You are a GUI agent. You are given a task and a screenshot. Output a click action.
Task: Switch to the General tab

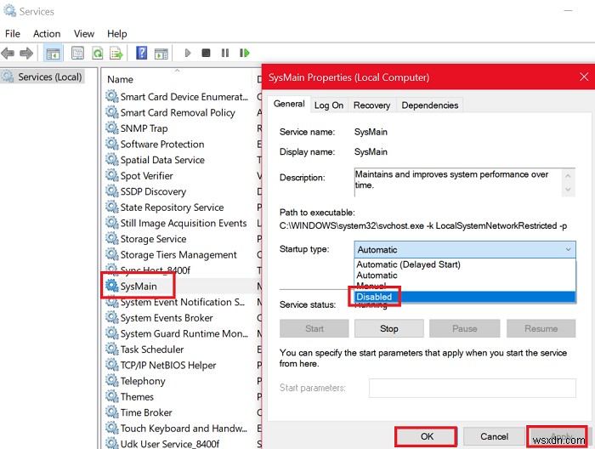click(289, 104)
